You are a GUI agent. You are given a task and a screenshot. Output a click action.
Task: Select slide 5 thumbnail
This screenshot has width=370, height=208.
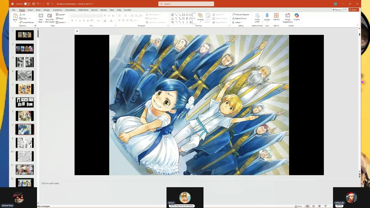25,89
